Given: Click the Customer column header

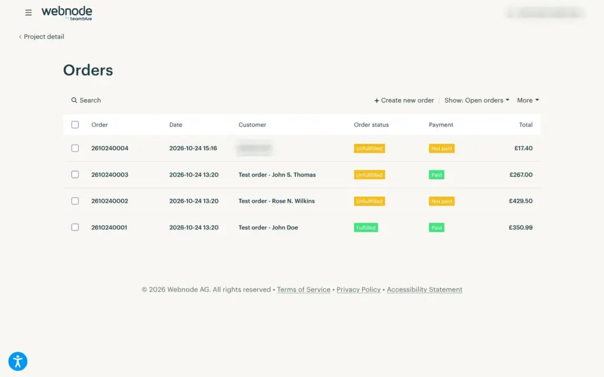Looking at the screenshot, I should point(252,125).
